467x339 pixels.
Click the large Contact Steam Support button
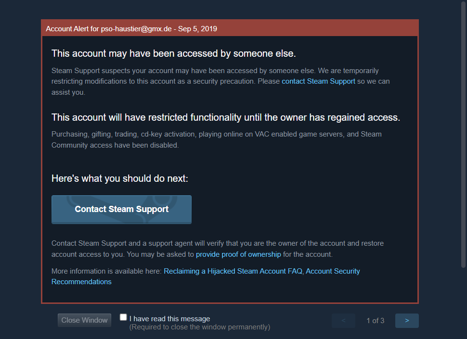[x=121, y=209]
